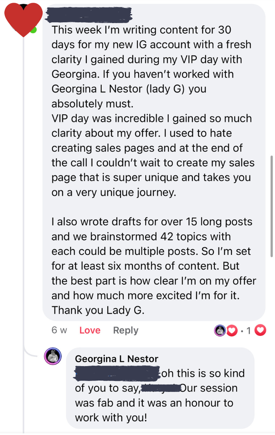This screenshot has width=275, height=435.
Task: Reply to the VIP day comment
Action: 126,330
